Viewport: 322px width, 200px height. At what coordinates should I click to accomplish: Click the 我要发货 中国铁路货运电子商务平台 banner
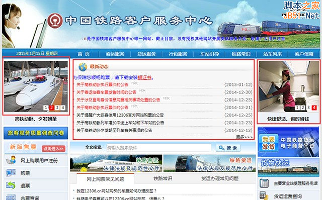(288, 142)
